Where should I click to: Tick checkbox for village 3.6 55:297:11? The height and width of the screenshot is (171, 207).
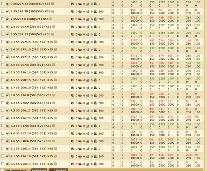click(x=2, y=57)
